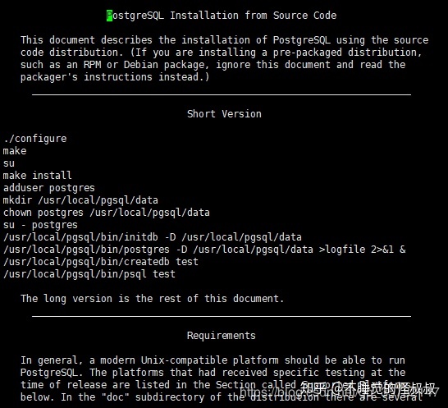The image size is (448, 408).
Task: Click the line starting 'In general, a modern'
Action: [213, 360]
